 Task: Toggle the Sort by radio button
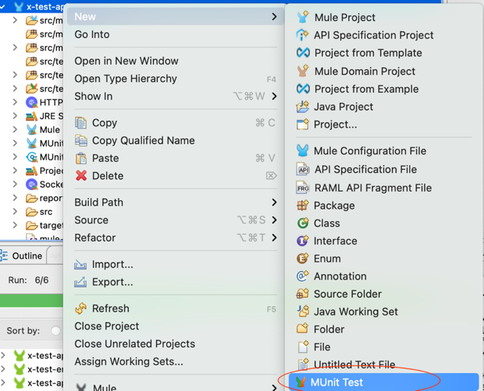point(55,331)
